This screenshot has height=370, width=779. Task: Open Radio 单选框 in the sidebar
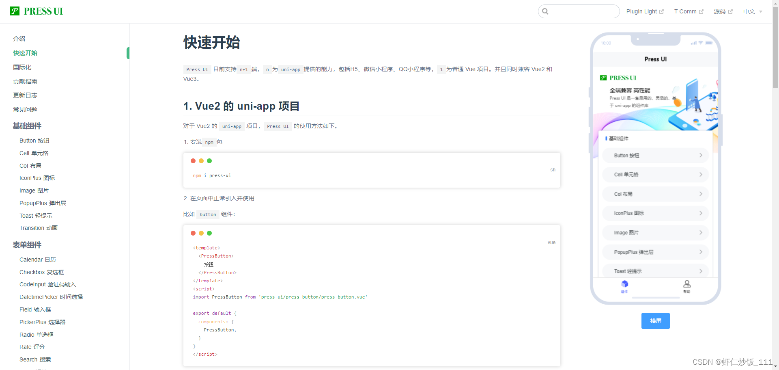(37, 335)
